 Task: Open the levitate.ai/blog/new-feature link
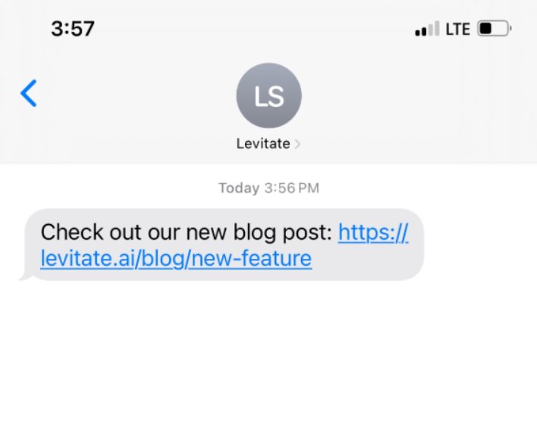point(176,258)
